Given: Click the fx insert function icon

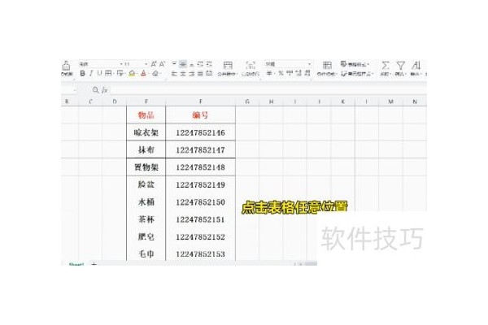Looking at the screenshot, I should pos(105,90).
